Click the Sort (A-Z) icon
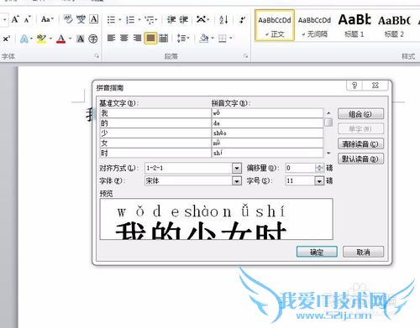The image size is (420, 328). [x=223, y=19]
